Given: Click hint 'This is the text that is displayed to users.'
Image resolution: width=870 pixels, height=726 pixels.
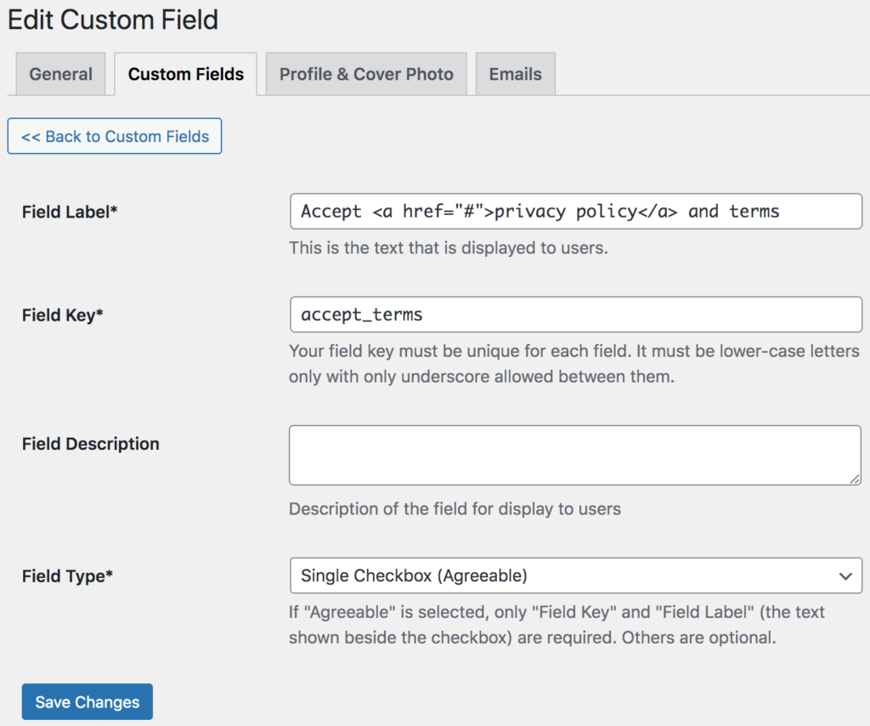Looking at the screenshot, I should point(449,247).
